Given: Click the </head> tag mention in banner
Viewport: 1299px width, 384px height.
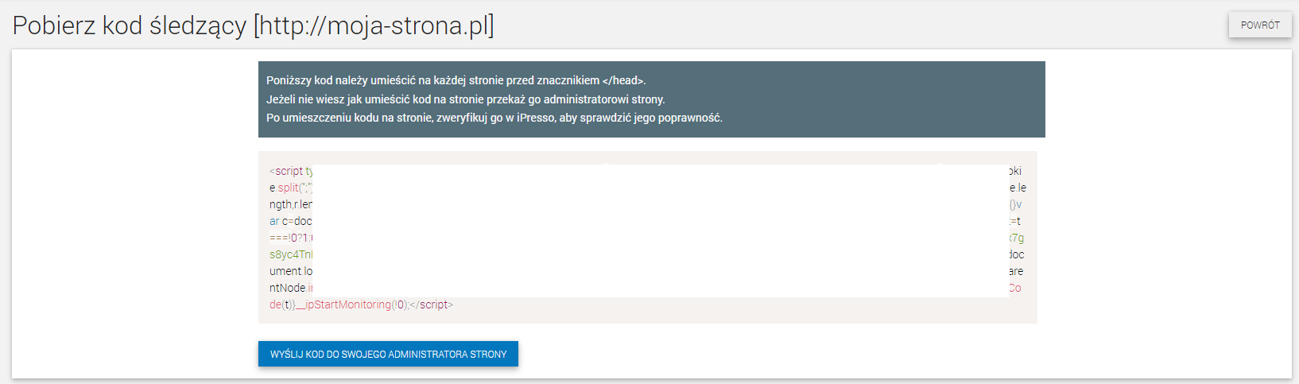Looking at the screenshot, I should 623,80.
